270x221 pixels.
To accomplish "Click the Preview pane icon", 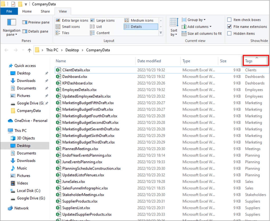I will [x=25, y=22].
